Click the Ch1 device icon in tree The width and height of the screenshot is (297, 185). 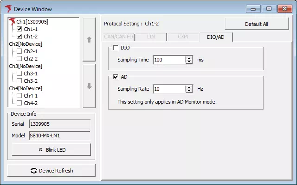12,22
